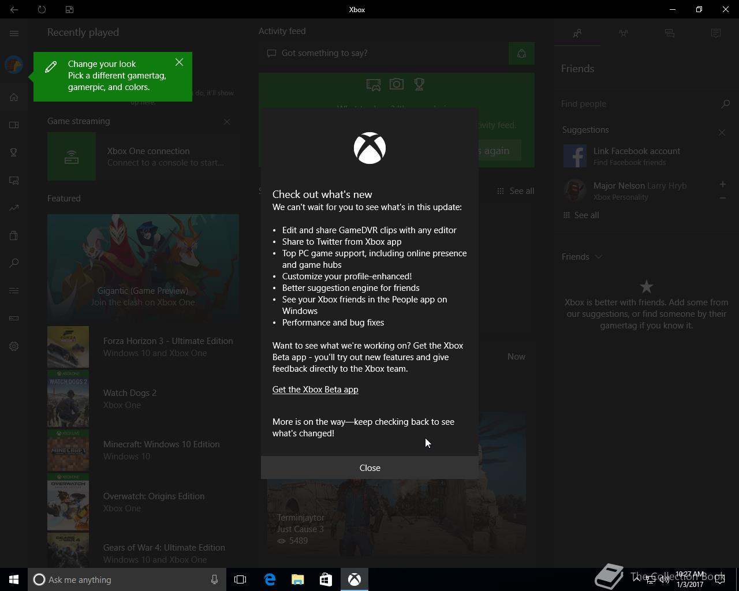Add Major Nelson as friend with plus
The image size is (739, 591).
[722, 184]
